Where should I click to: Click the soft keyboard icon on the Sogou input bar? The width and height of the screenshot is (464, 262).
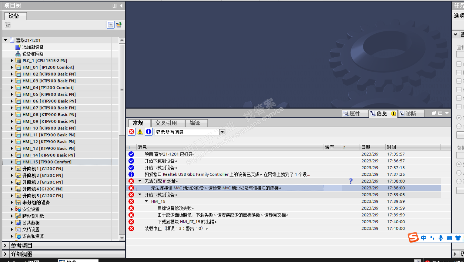449,238
